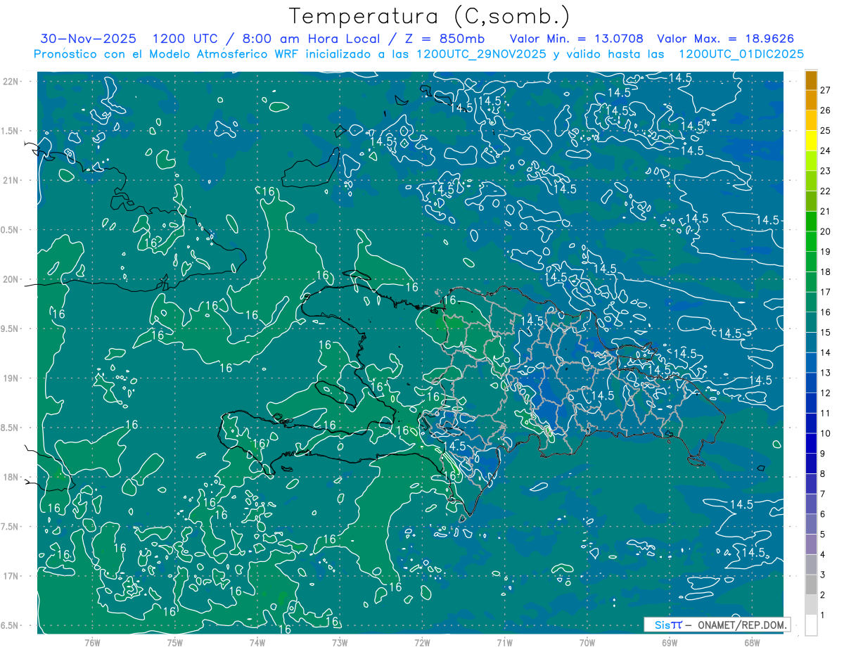Click "Pronóstico con el Modelo Atmosferico WRF" text

pyautogui.click(x=167, y=54)
